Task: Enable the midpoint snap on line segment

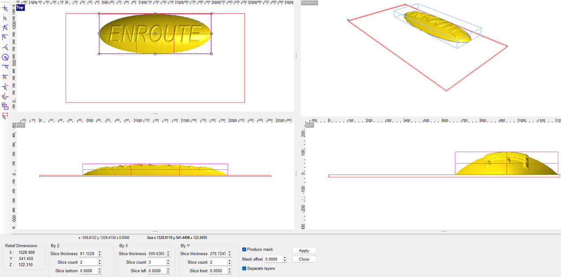Action: point(5,67)
